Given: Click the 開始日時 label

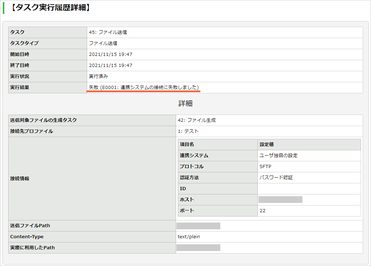Looking at the screenshot, I should coord(20,54).
